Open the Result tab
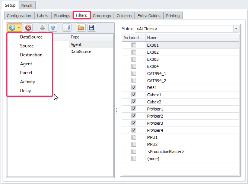This screenshot has height=184, width=248. (x=27, y=6)
